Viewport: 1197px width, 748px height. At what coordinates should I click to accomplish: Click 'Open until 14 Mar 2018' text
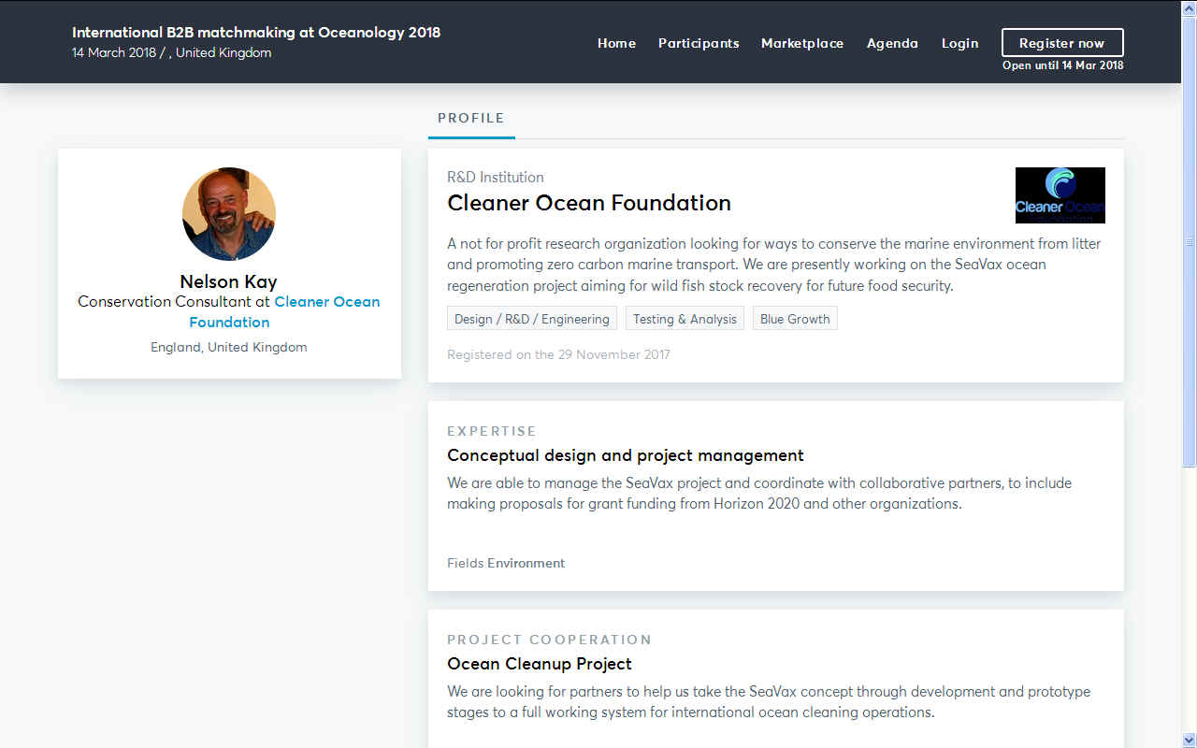click(1063, 65)
